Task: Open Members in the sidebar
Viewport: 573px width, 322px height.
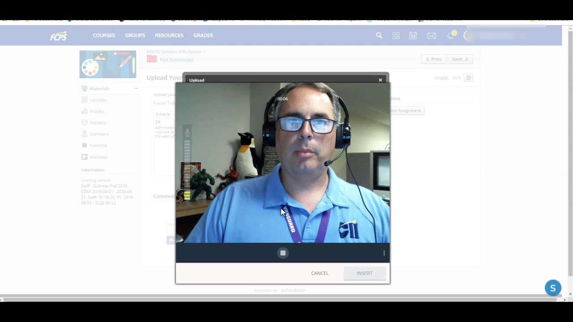Action: click(x=99, y=134)
